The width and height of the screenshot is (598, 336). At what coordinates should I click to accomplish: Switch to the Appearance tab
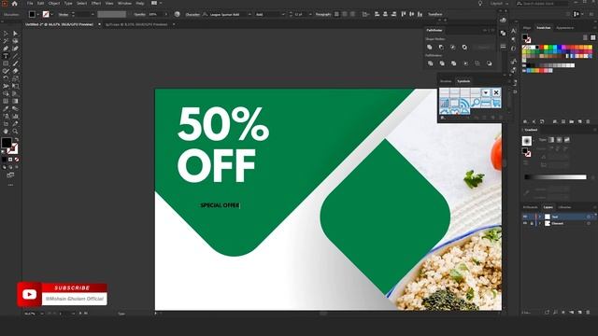click(564, 28)
